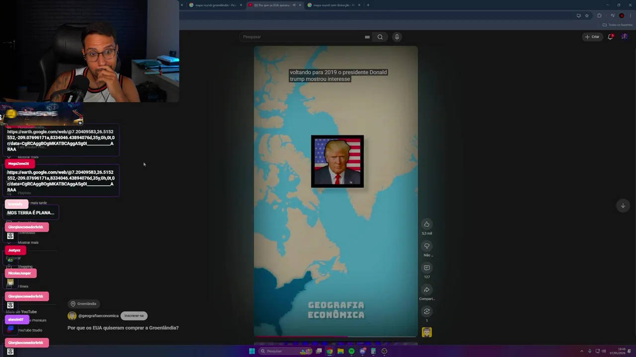This screenshot has height=357, width=636.
Task: Open the remix icon on the Short
Action: [x=427, y=311]
